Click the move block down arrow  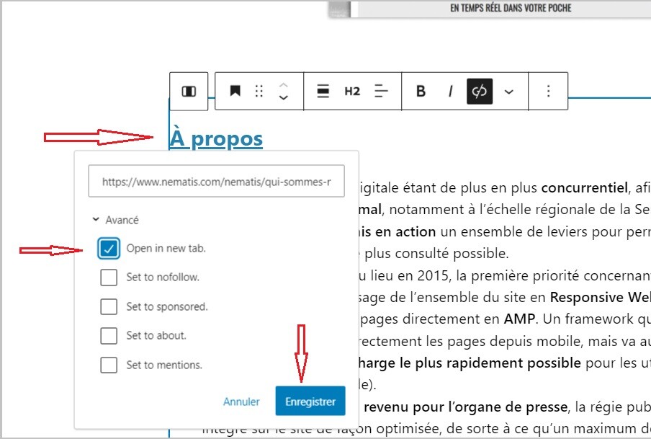tap(284, 99)
